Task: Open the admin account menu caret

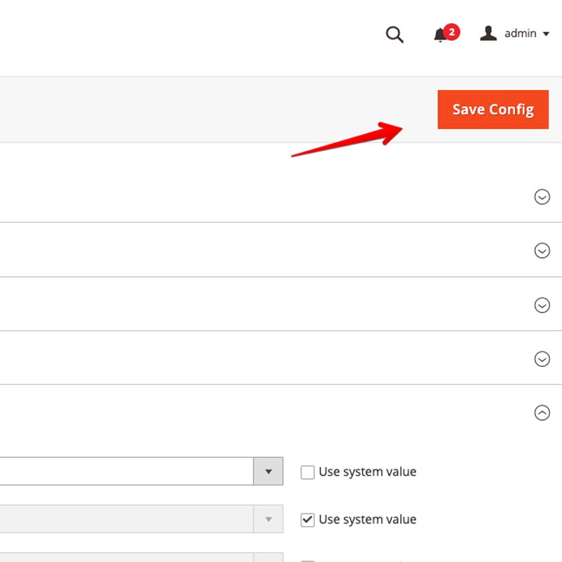Action: coord(546,34)
